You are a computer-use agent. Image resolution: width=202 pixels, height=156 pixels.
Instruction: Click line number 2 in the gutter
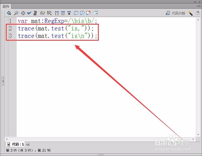pos(10,28)
